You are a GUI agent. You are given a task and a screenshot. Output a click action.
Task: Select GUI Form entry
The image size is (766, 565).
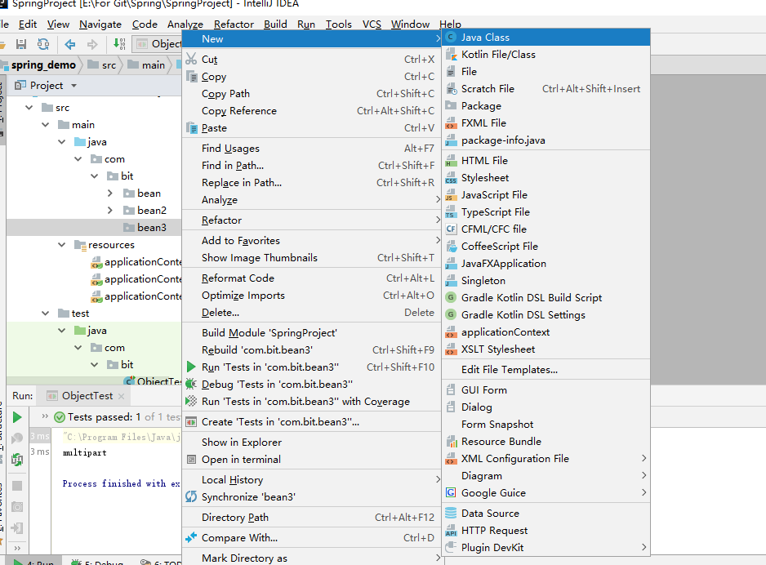[x=546, y=390]
